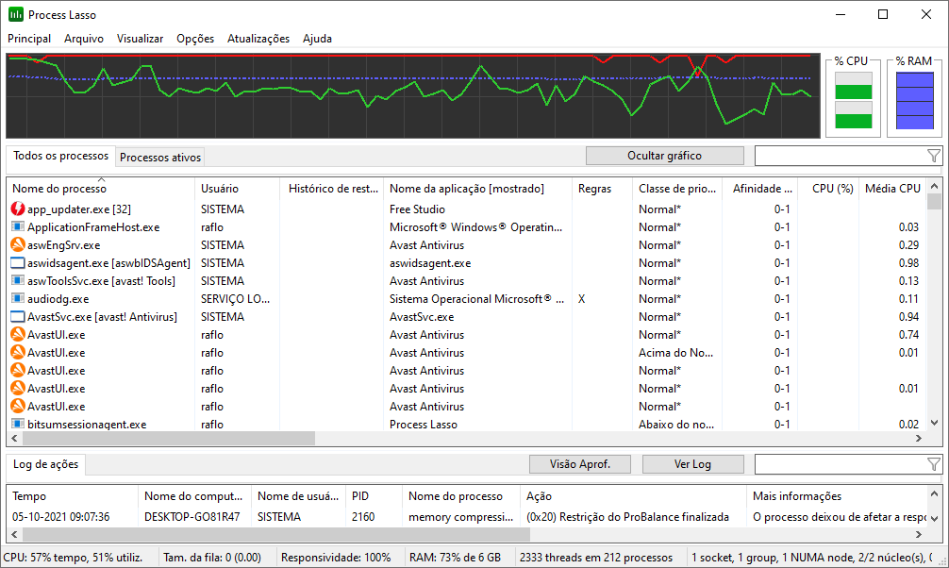This screenshot has width=949, height=568.
Task: Click process list scroll down arrow
Action: click(x=935, y=423)
